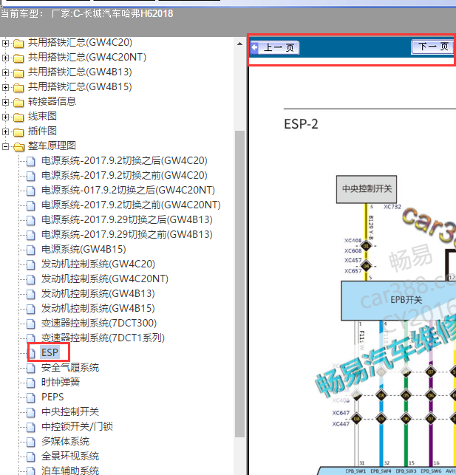Viewport: 456px width, 475px height.
Task: Go to previous page with 上一页 button
Action: [x=275, y=47]
